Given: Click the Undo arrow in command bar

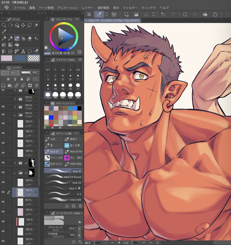Looking at the screenshot, I should tap(163, 14).
